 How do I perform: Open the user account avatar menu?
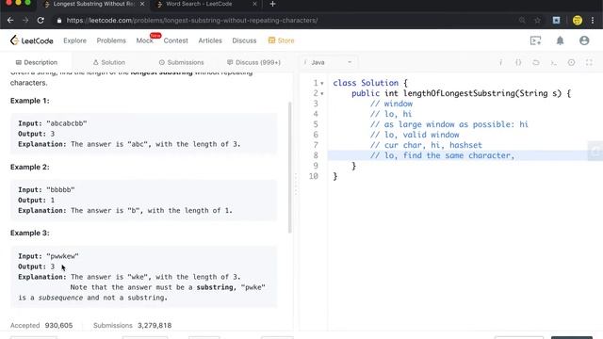tap(584, 40)
